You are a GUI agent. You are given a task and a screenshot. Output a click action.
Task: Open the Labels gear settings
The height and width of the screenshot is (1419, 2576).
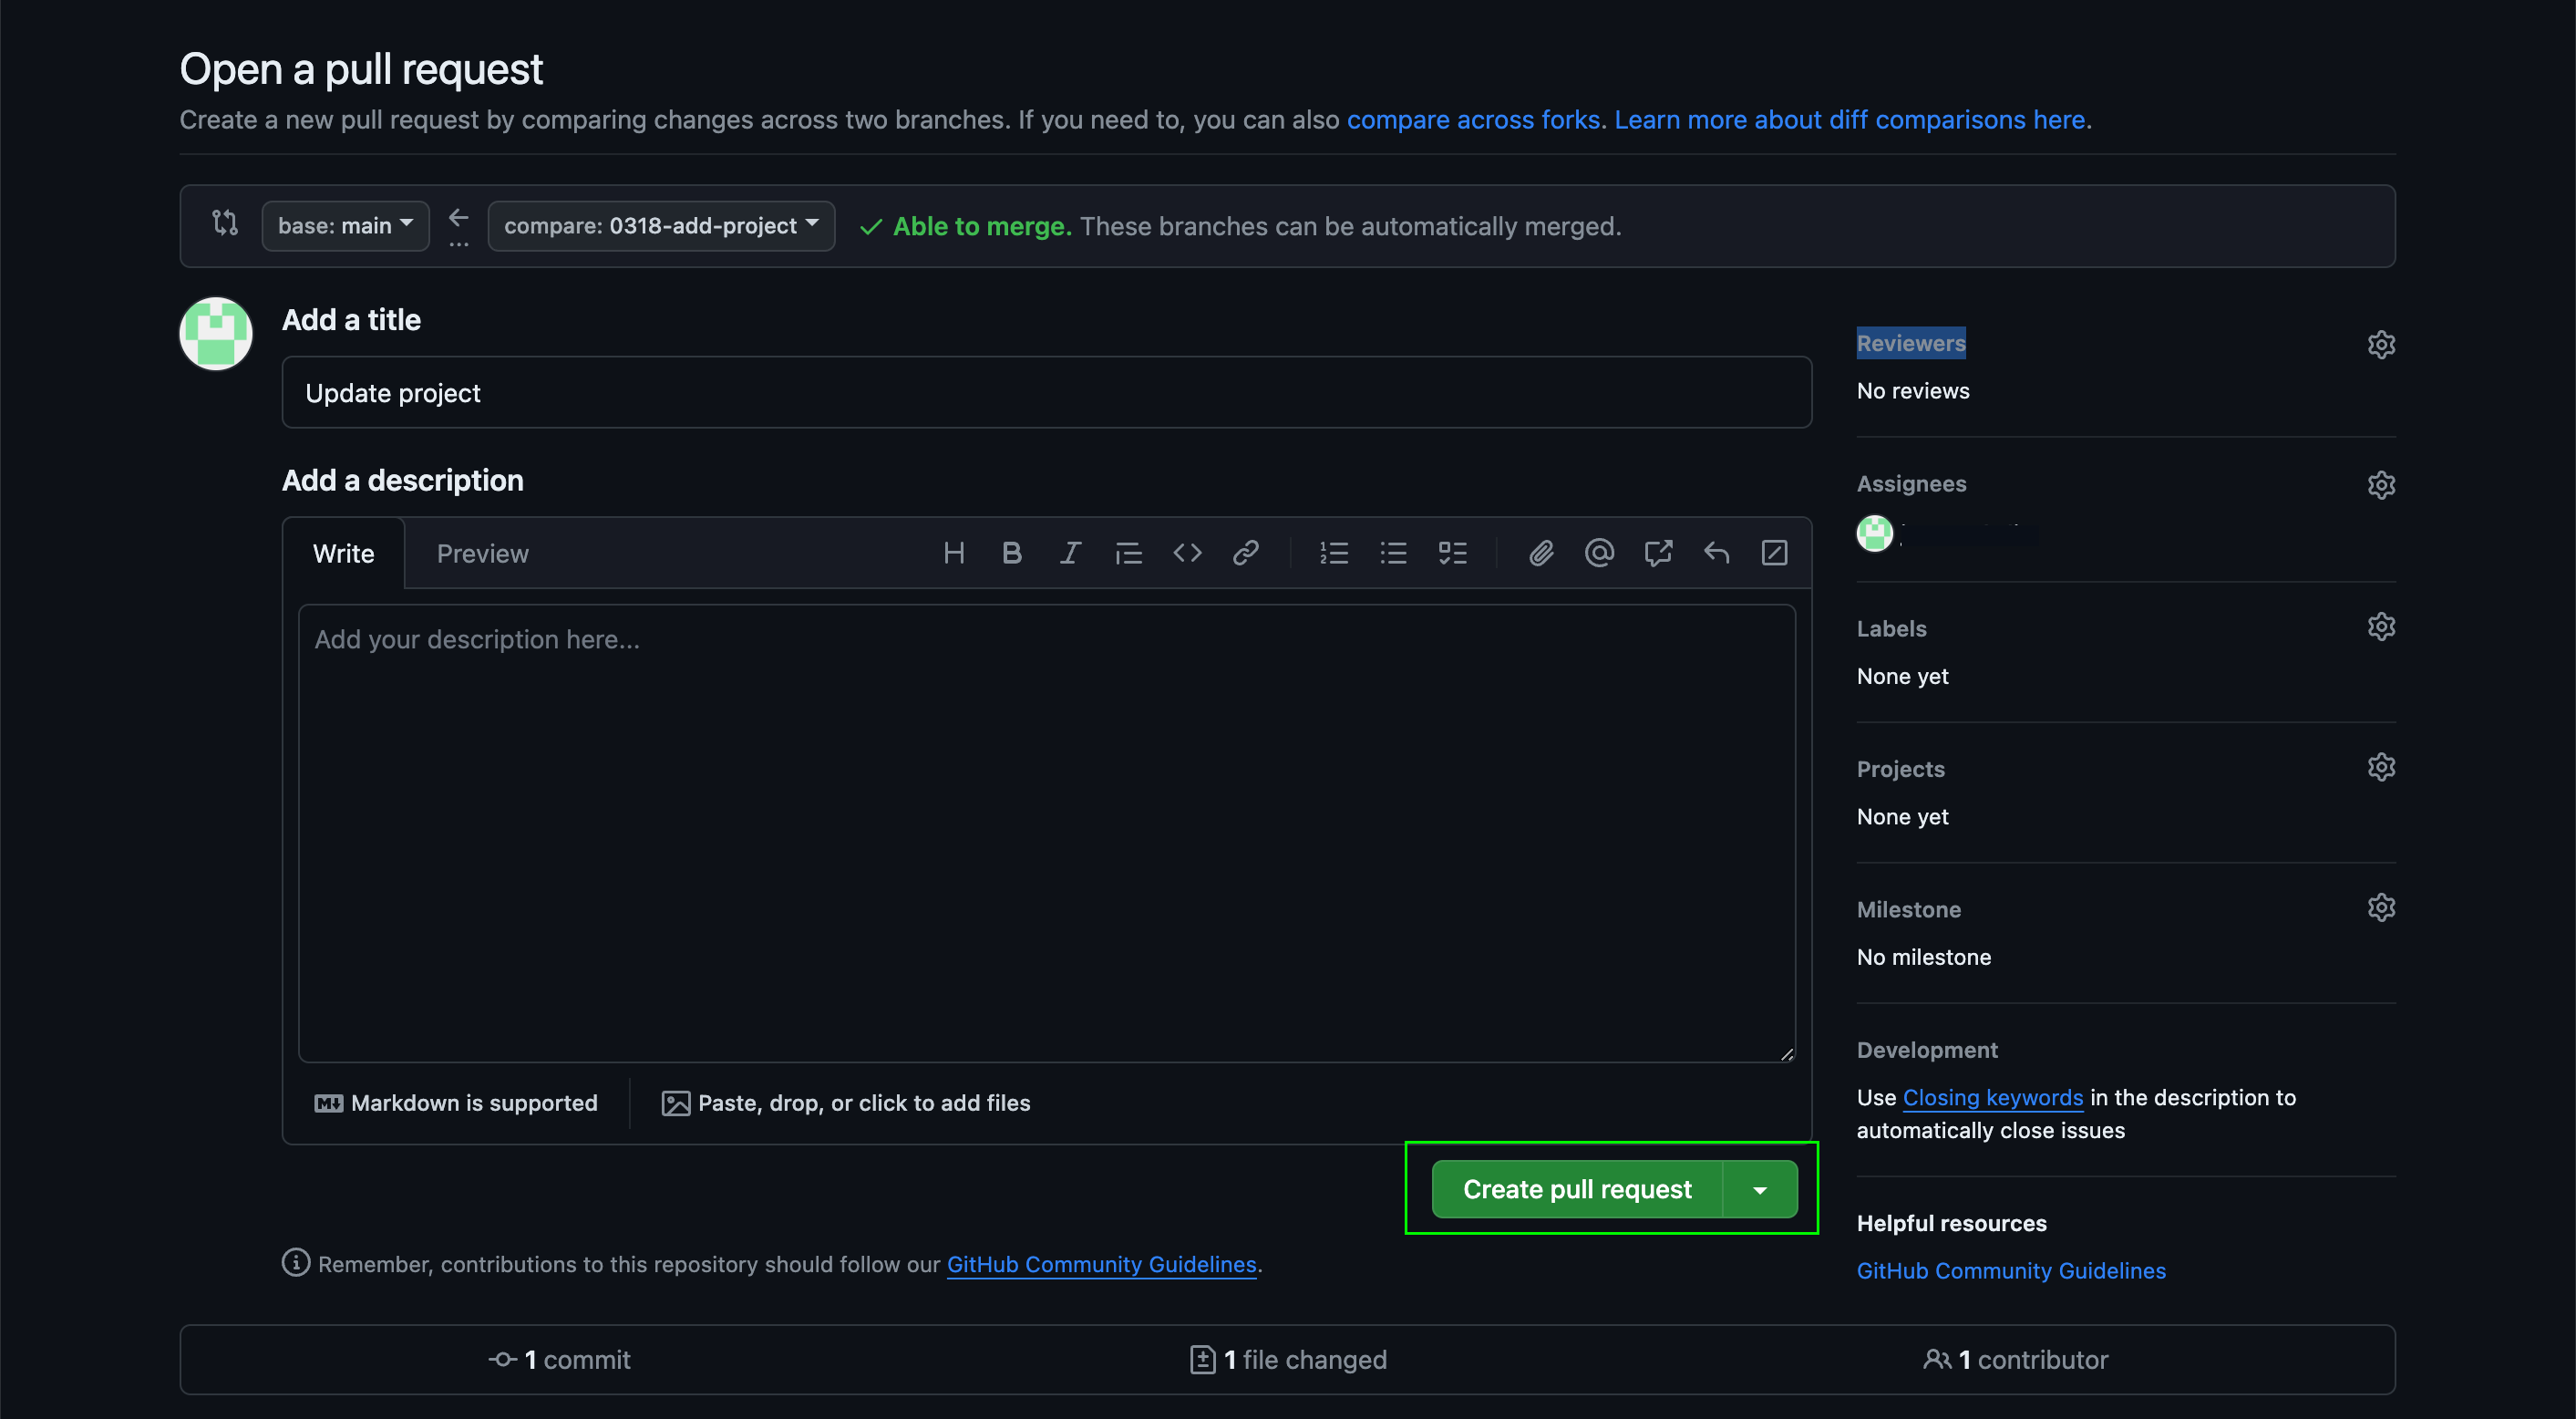point(2381,627)
